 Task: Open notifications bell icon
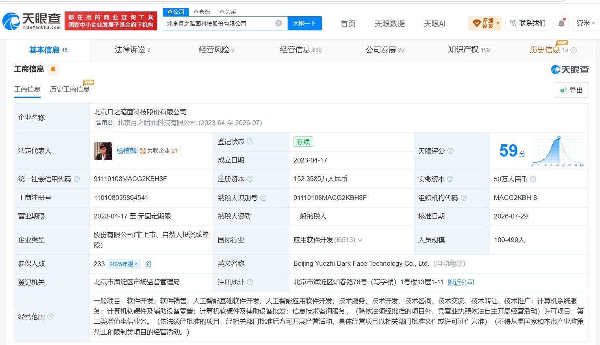click(x=561, y=23)
